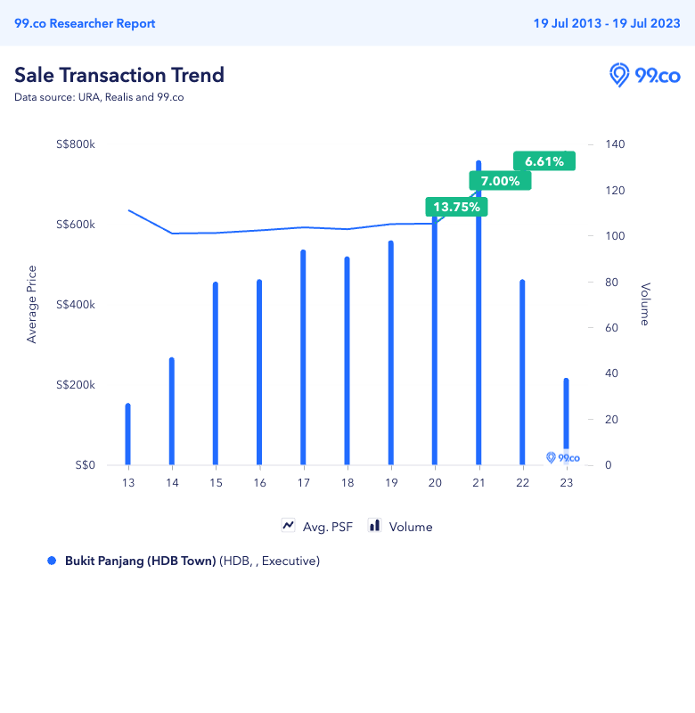Click the volume bar for year 15
The image size is (695, 713).
tap(216, 373)
